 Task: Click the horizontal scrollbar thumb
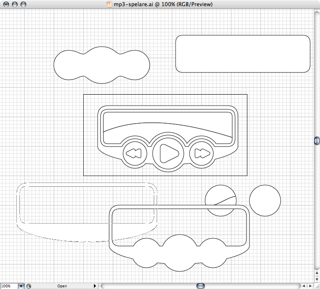pos(200,285)
